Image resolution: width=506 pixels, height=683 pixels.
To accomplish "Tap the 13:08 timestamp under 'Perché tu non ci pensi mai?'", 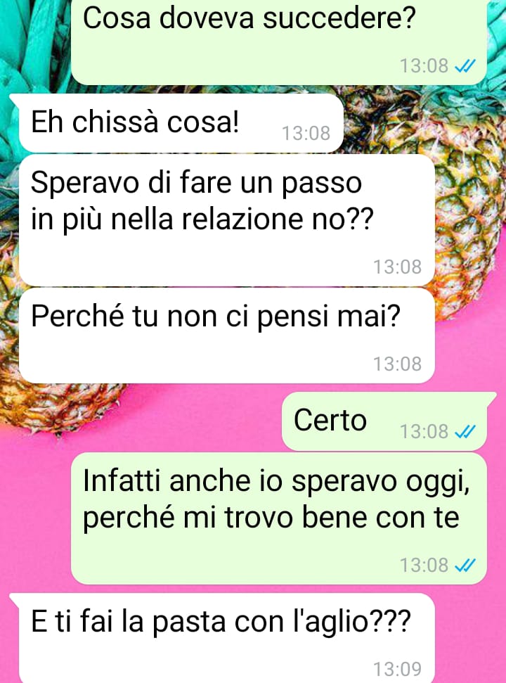I will (398, 364).
